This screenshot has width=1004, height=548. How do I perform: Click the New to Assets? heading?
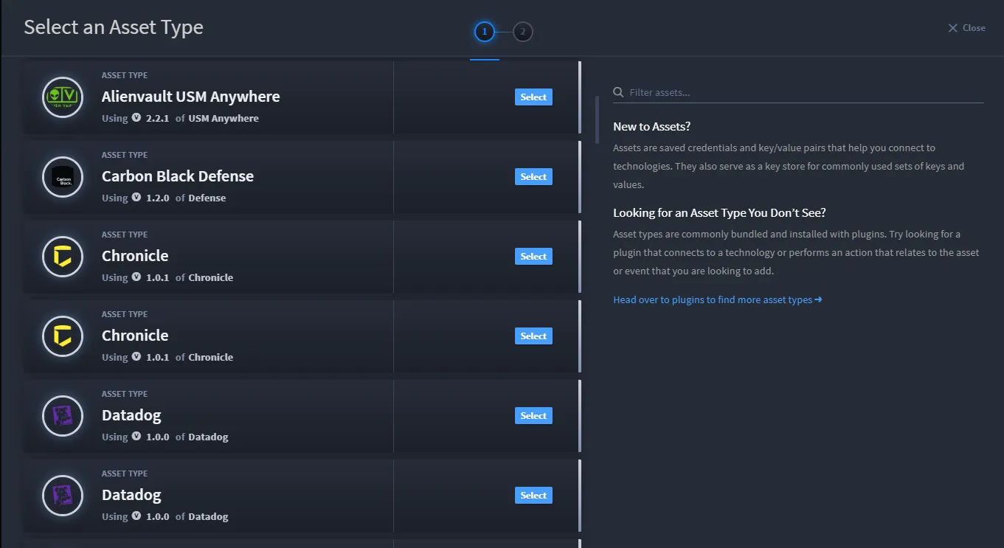[651, 127]
